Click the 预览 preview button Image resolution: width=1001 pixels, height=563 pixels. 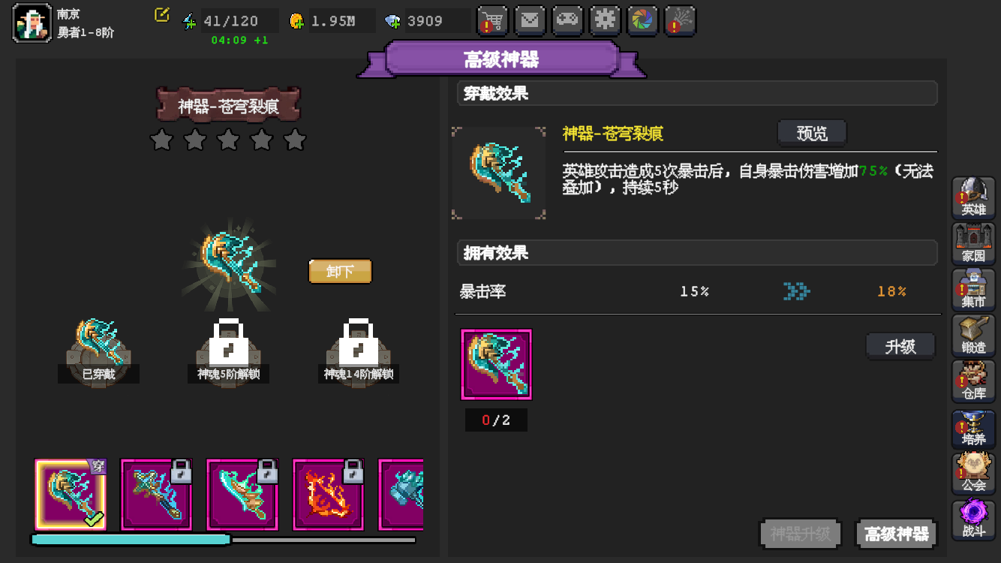[x=812, y=134]
